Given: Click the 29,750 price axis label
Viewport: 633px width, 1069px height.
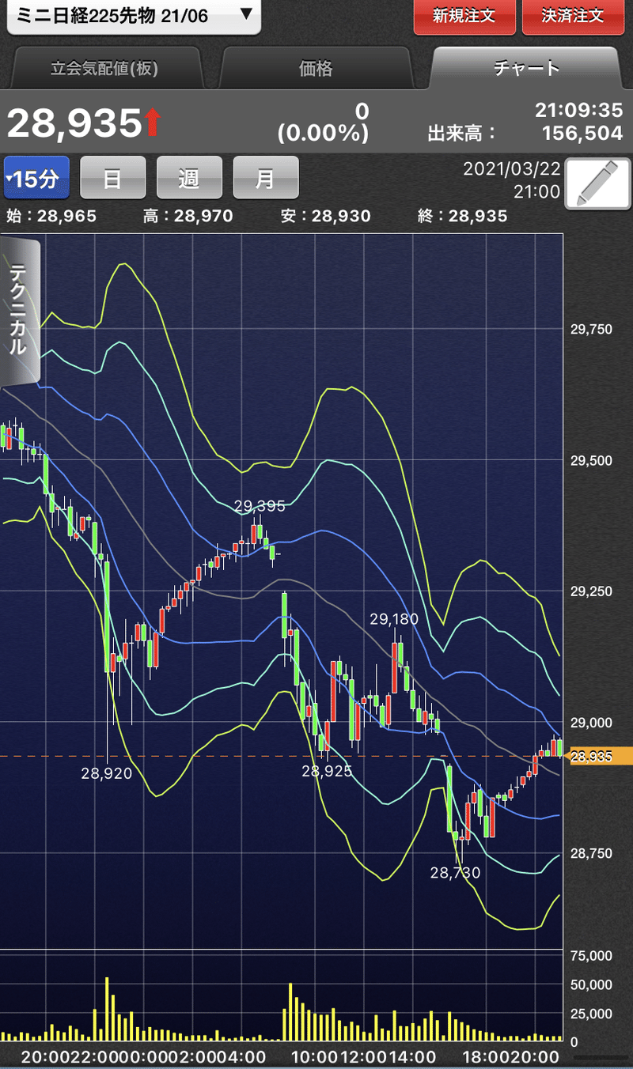Looking at the screenshot, I should [x=591, y=329].
